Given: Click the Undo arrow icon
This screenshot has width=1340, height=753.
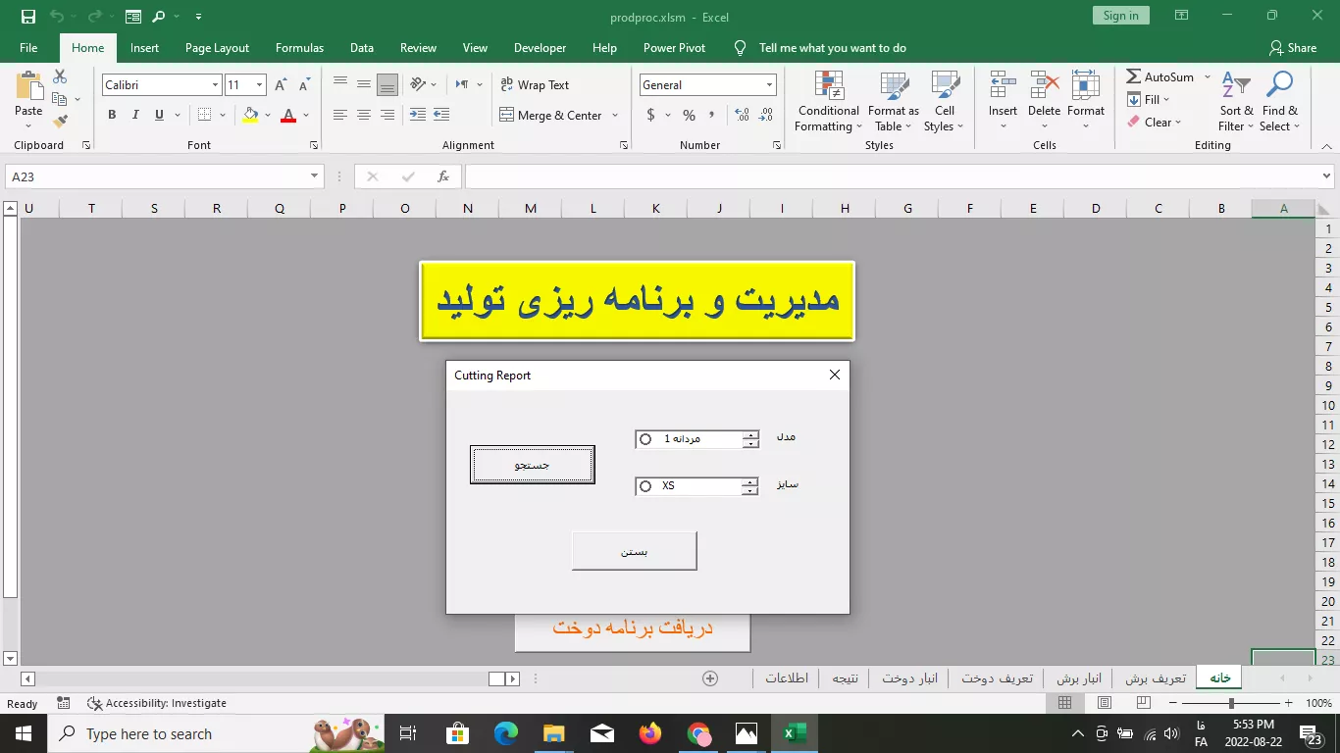Looking at the screenshot, I should coord(56,16).
